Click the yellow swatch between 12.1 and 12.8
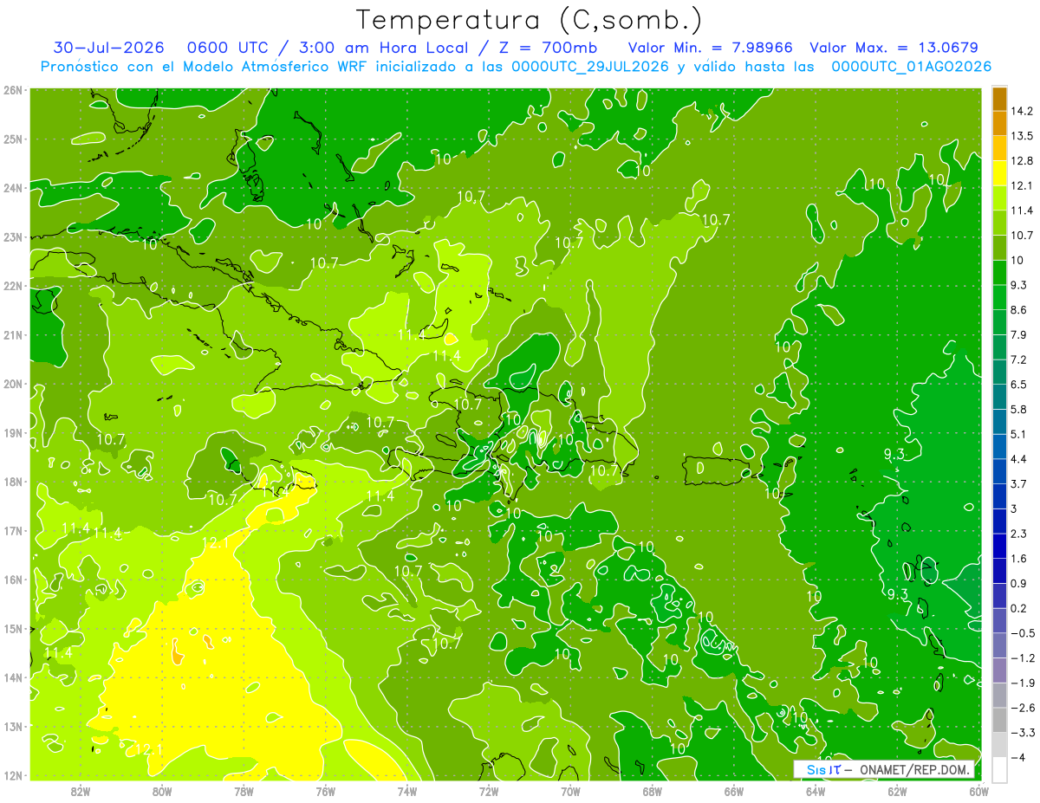Screen dimensions: 1040x803 (x=1000, y=172)
